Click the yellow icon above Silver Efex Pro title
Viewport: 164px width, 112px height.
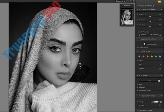[x=159, y=2]
